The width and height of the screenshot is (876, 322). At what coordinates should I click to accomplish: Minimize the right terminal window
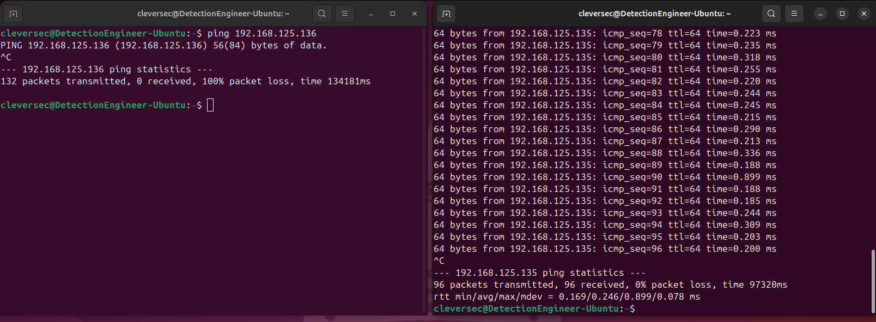point(820,14)
